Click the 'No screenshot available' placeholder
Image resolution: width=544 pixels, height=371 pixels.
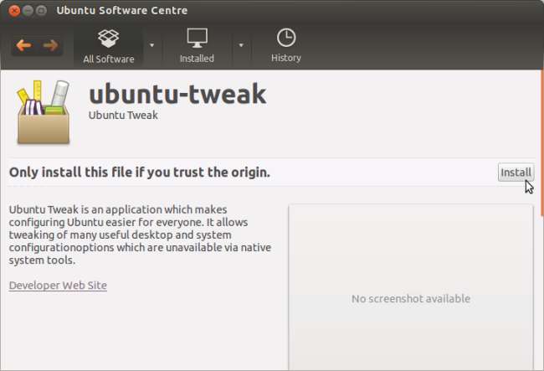[410, 298]
